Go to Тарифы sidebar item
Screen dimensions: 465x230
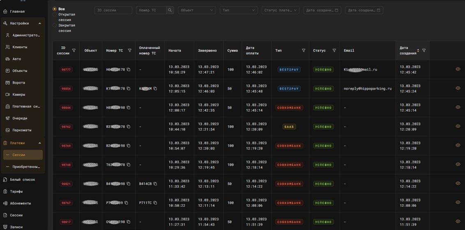point(16,191)
